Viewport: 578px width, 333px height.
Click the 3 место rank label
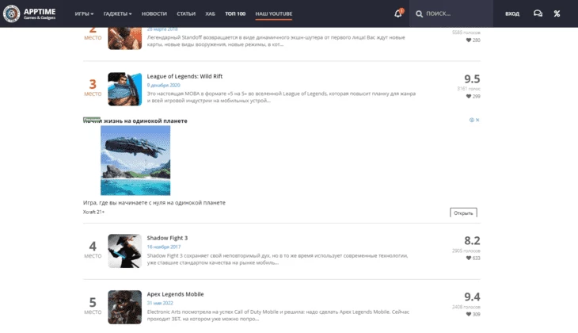tap(93, 87)
